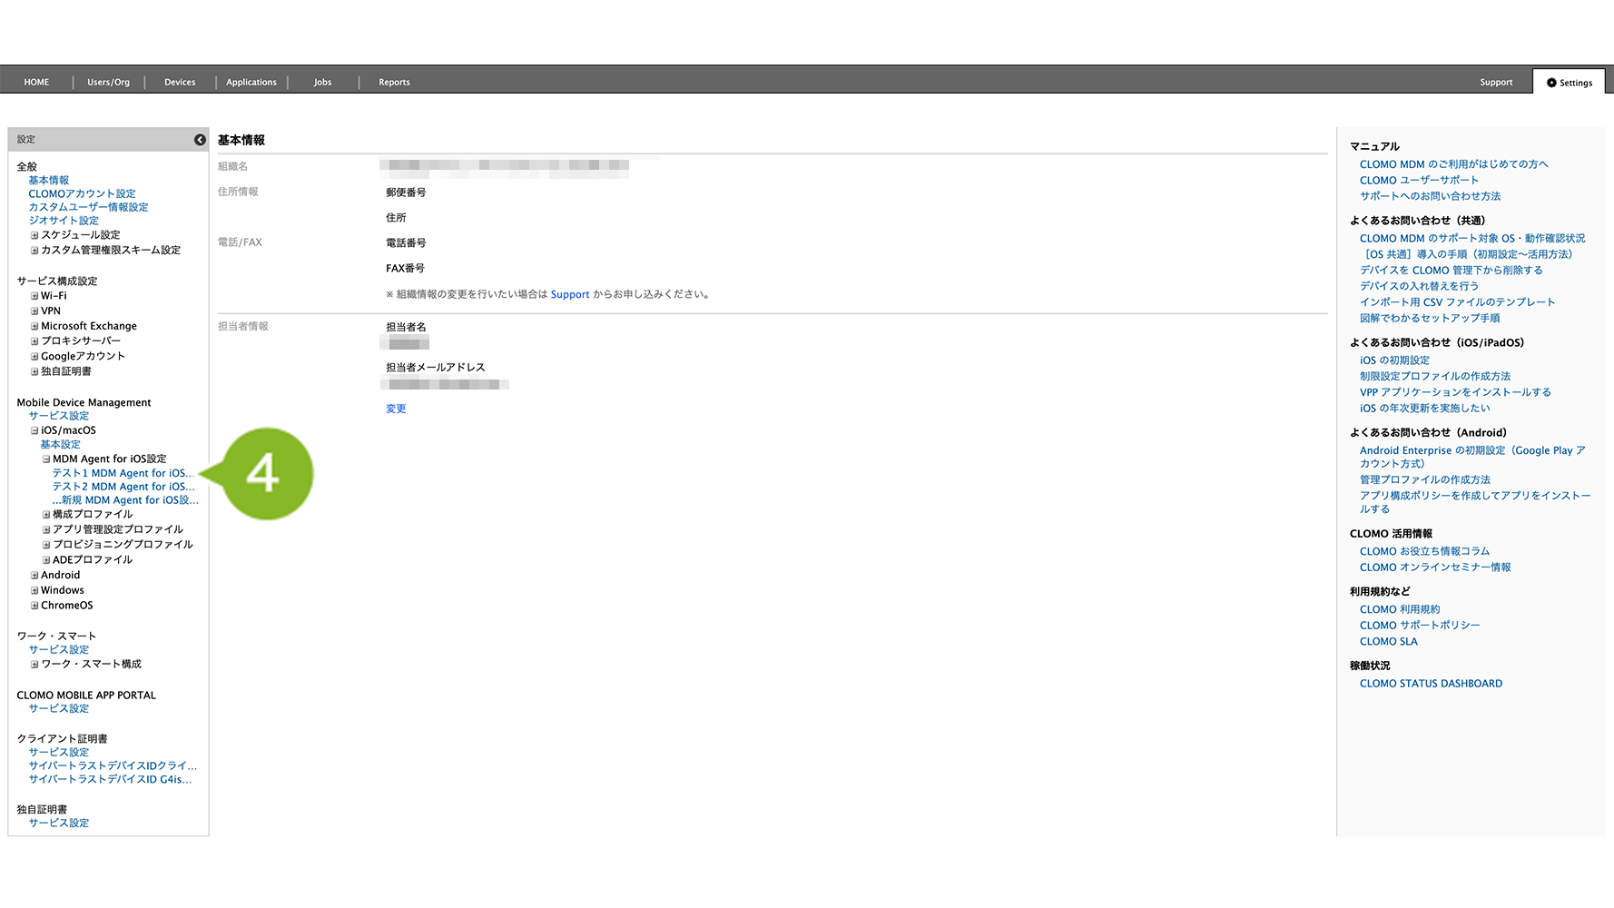
Task: Expand the スケジュール設定 node
Action: coord(34,235)
